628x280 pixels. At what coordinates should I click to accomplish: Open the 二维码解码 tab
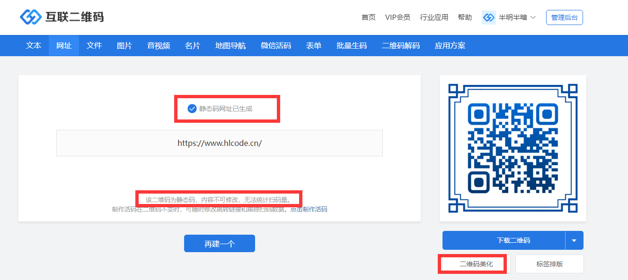(401, 46)
